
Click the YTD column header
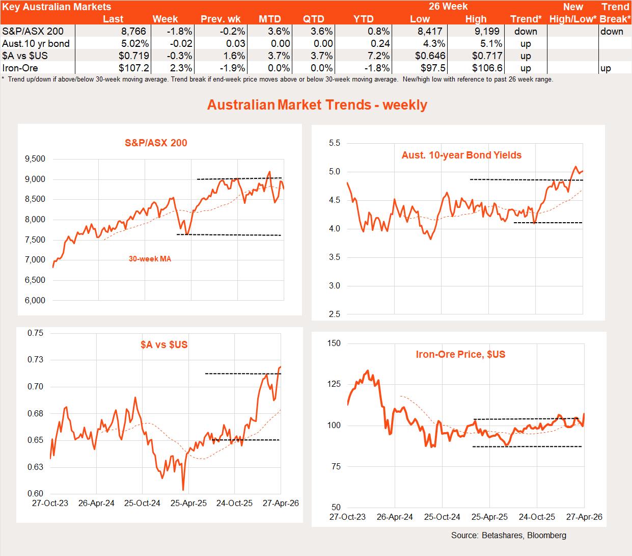363,19
